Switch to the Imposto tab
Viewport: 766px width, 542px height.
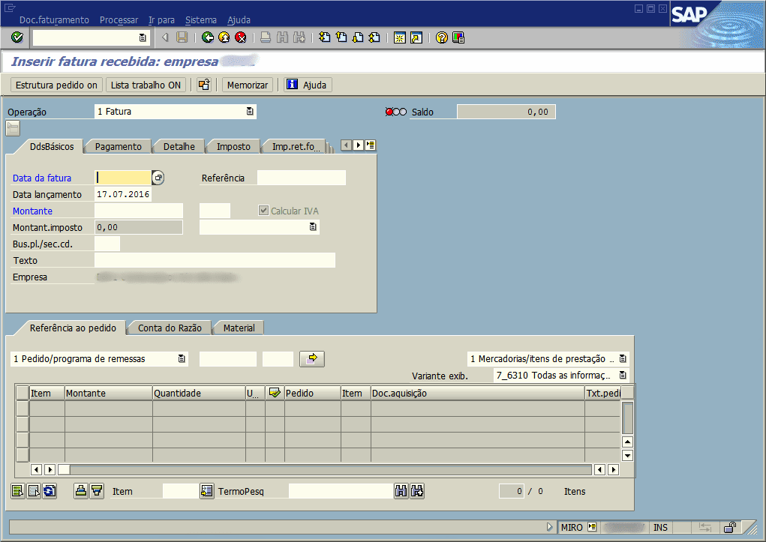click(233, 146)
